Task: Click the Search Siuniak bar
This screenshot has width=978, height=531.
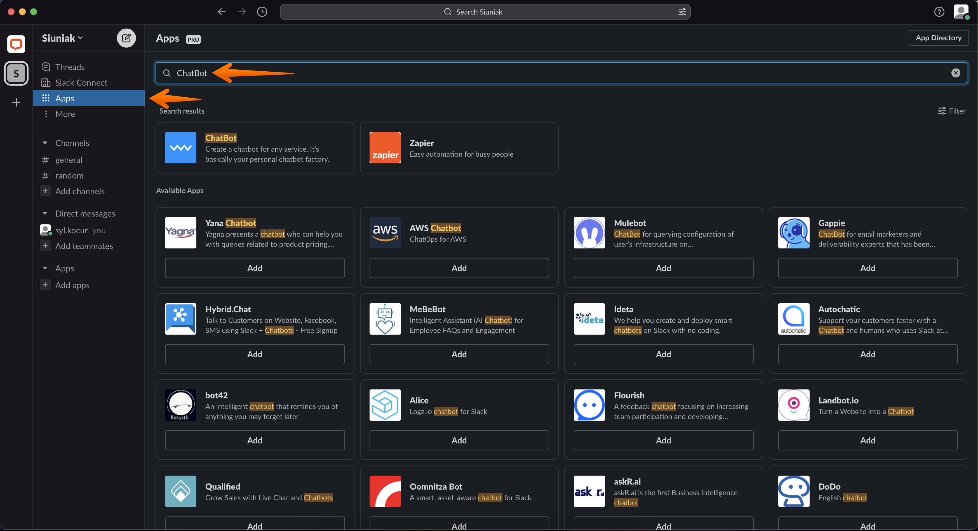Action: click(x=485, y=12)
